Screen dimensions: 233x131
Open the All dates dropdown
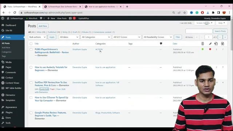click(69, 37)
